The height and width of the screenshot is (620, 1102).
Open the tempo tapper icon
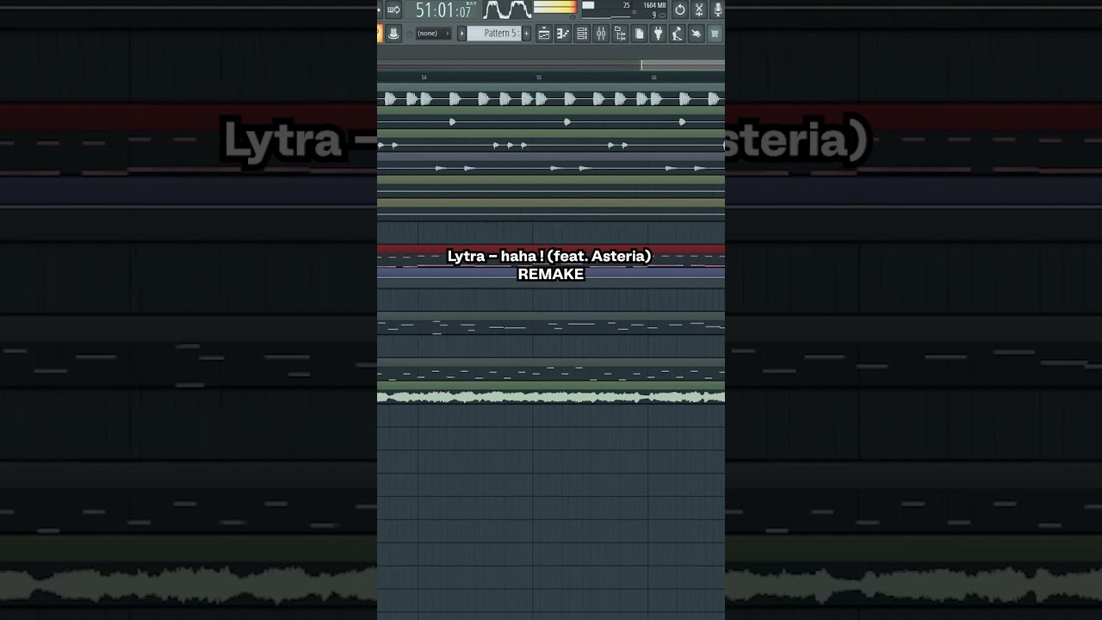click(x=677, y=33)
